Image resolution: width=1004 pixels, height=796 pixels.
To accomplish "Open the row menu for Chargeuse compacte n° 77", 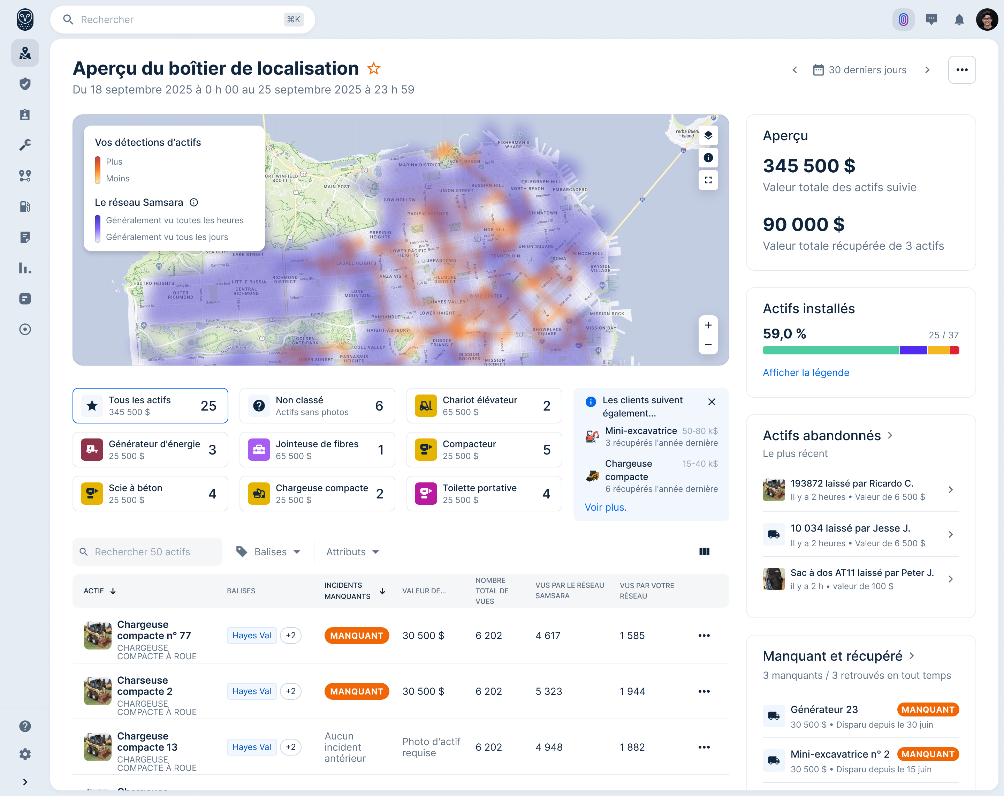I will (704, 635).
